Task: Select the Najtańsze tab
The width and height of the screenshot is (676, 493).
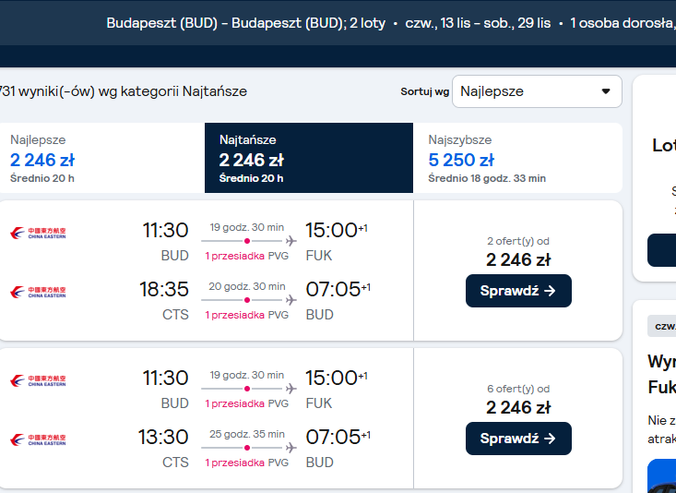Action: click(x=309, y=158)
